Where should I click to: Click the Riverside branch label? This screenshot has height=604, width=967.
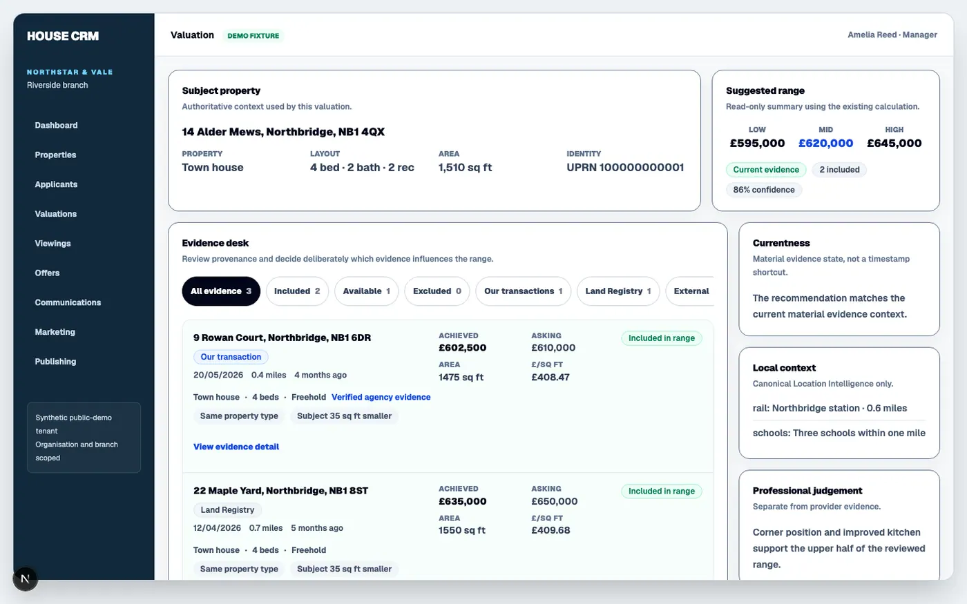(57, 86)
